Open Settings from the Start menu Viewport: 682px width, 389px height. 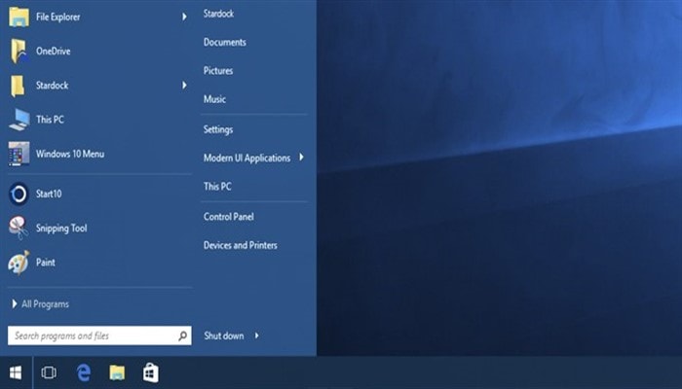[x=218, y=129]
